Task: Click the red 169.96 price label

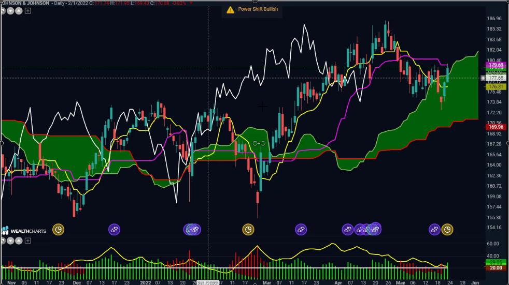Action: pos(496,127)
